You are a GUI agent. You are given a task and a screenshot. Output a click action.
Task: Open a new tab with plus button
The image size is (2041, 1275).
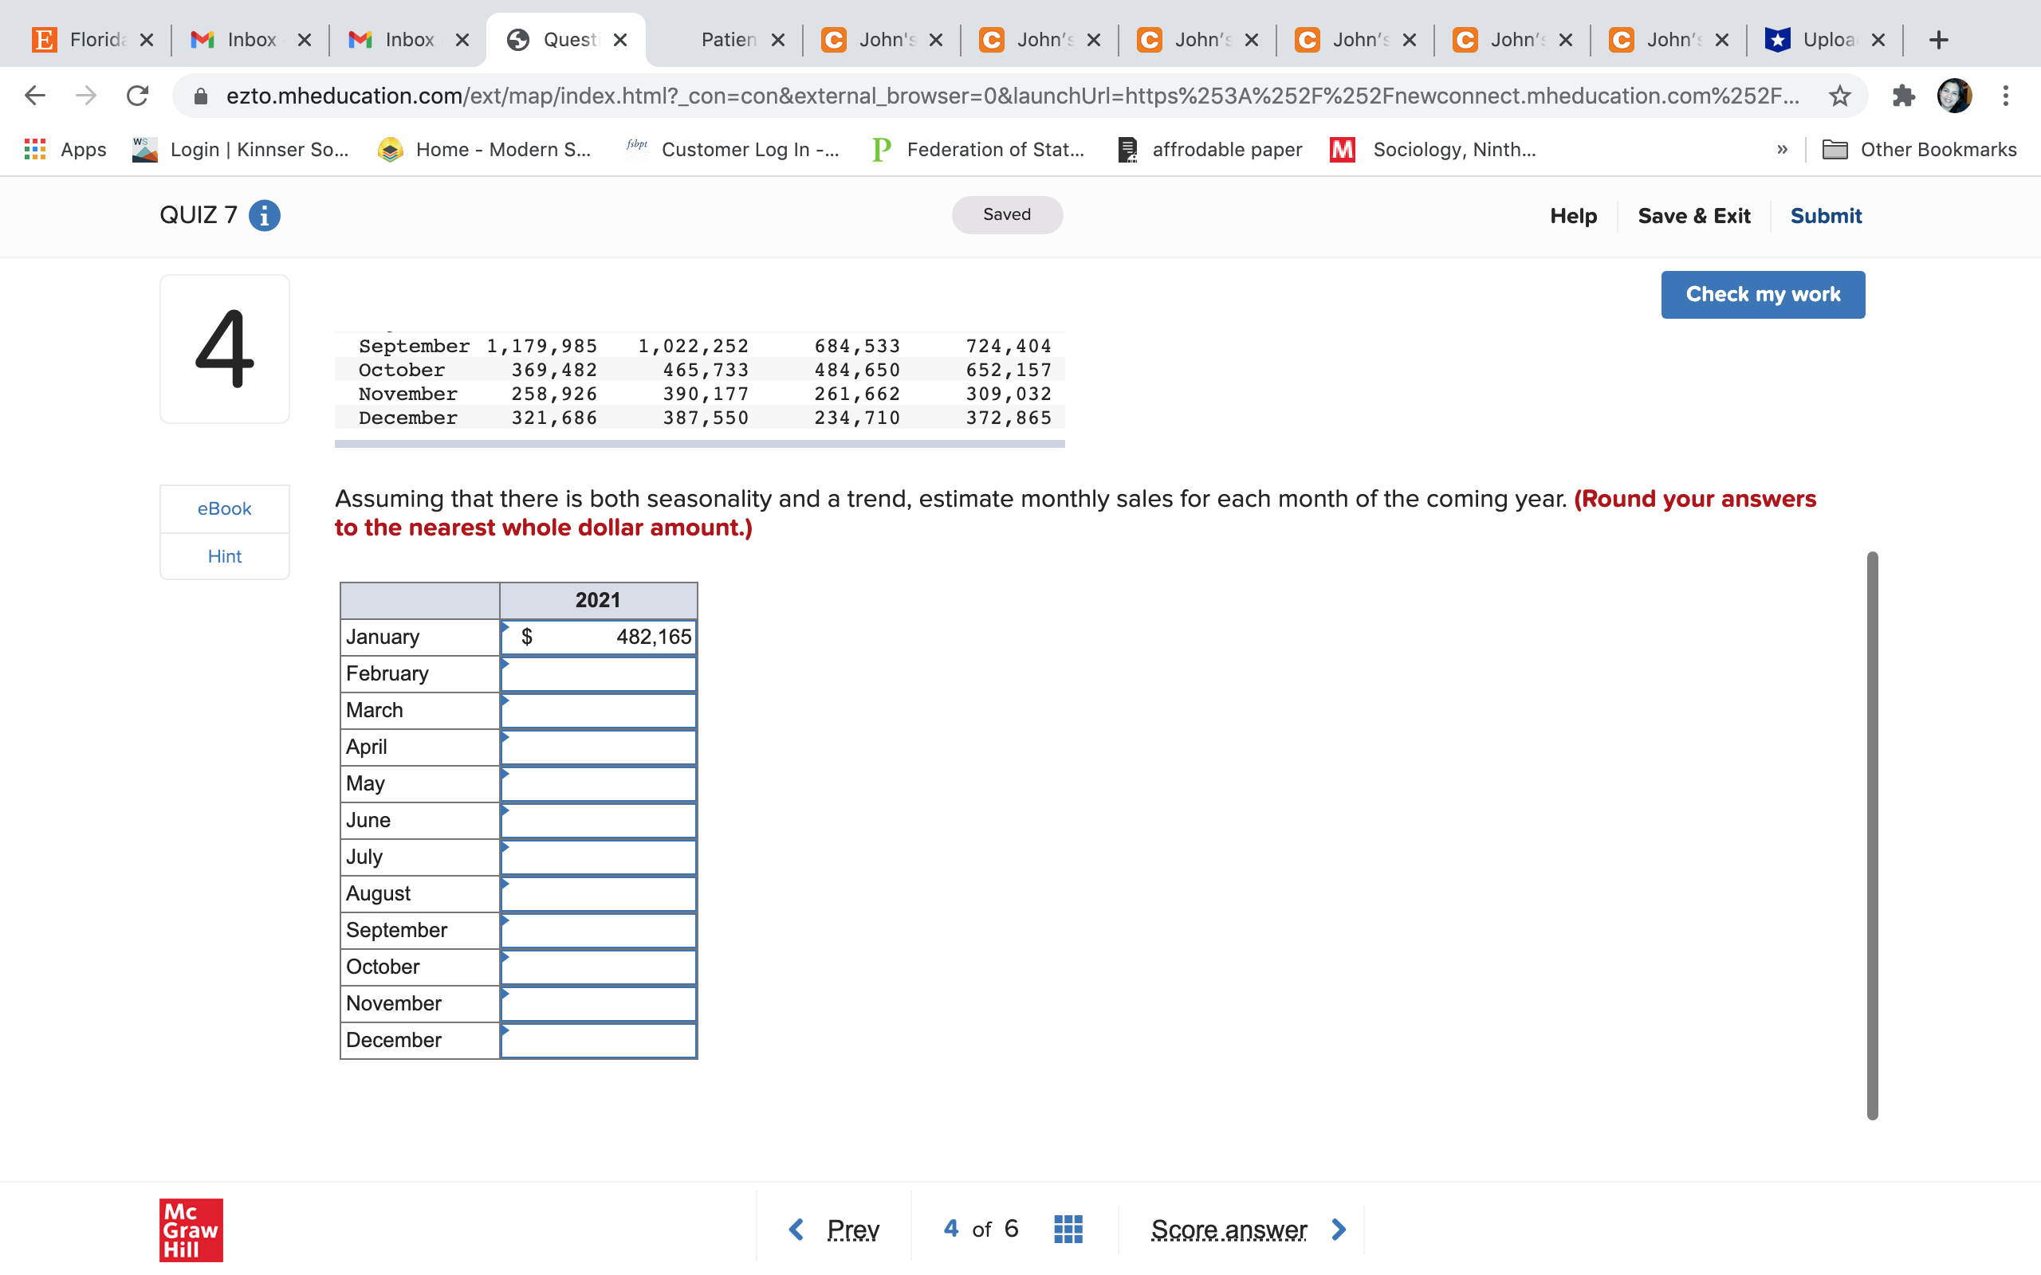tap(1938, 40)
